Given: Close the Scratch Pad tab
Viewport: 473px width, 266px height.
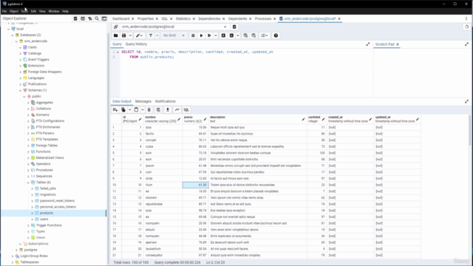Looking at the screenshot, I should click(398, 44).
